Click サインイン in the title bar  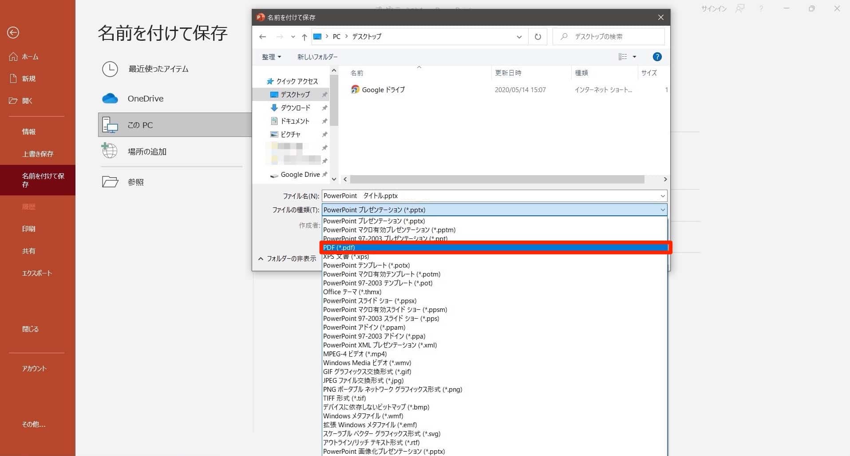(x=713, y=8)
